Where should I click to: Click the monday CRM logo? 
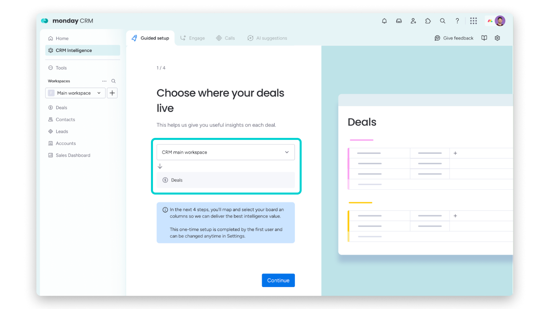(67, 21)
